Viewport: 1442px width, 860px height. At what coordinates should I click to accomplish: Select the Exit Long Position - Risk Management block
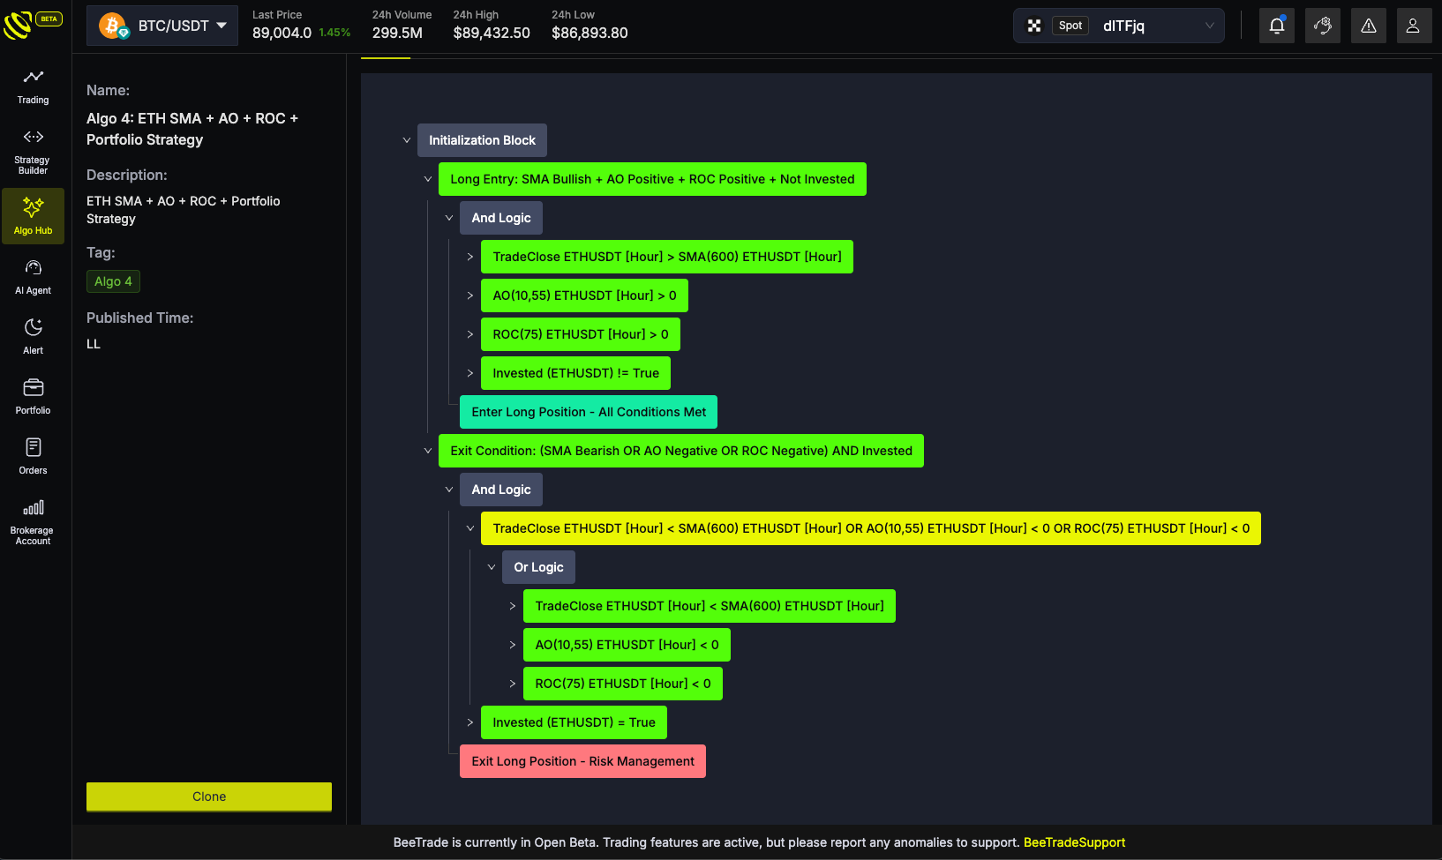coord(582,761)
